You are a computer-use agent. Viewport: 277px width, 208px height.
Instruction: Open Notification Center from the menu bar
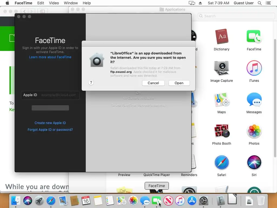(268, 3)
